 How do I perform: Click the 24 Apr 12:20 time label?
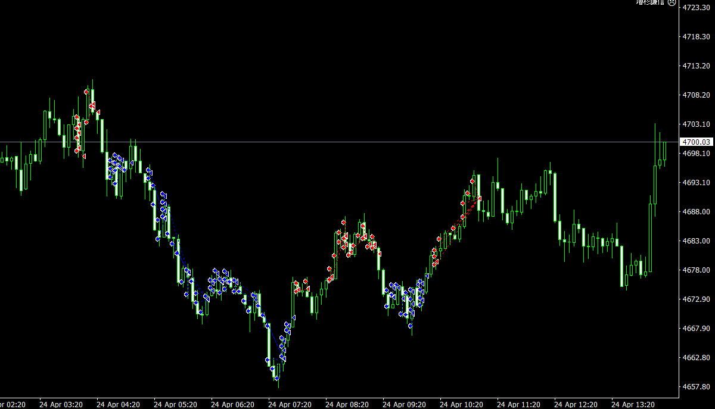[576, 404]
